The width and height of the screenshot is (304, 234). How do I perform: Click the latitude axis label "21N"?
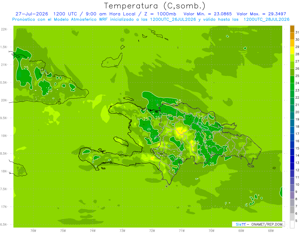[x=4, y=65]
